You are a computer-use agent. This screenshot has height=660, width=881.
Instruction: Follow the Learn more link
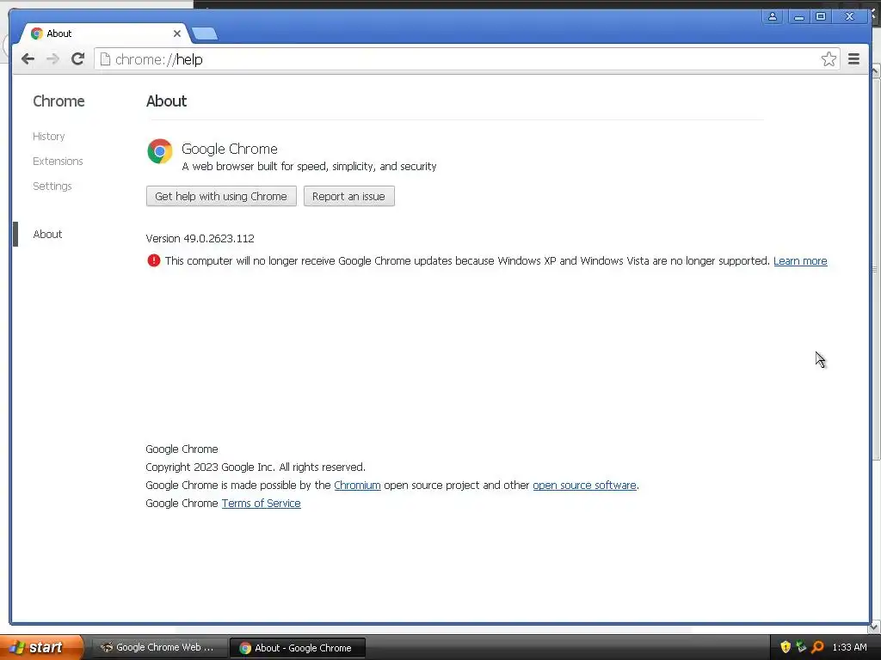pyautogui.click(x=800, y=261)
